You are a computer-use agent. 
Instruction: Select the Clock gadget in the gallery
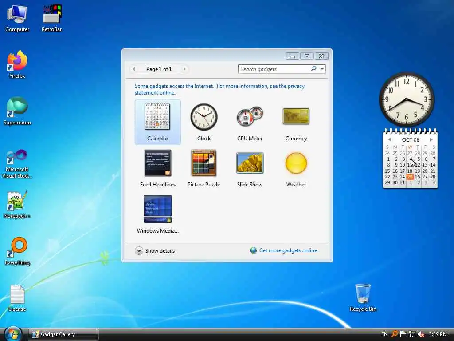coord(204,117)
